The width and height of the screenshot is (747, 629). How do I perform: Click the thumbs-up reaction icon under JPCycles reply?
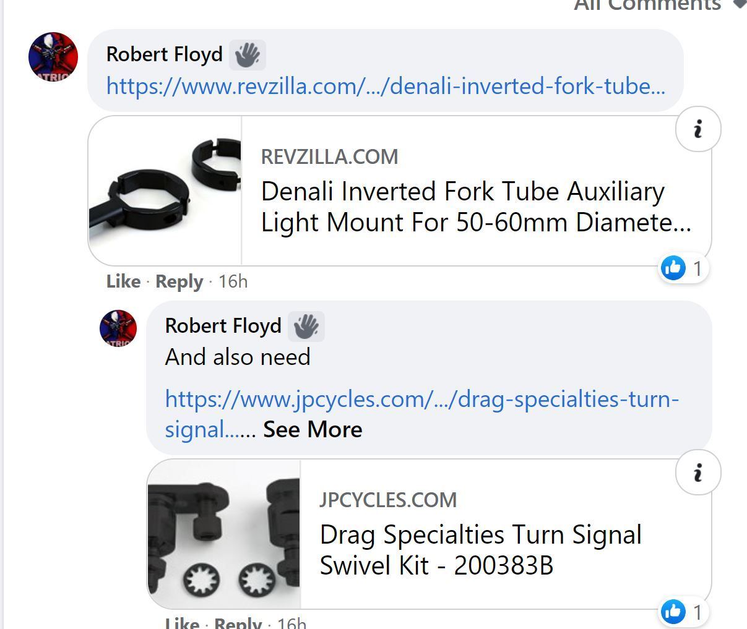tap(673, 611)
